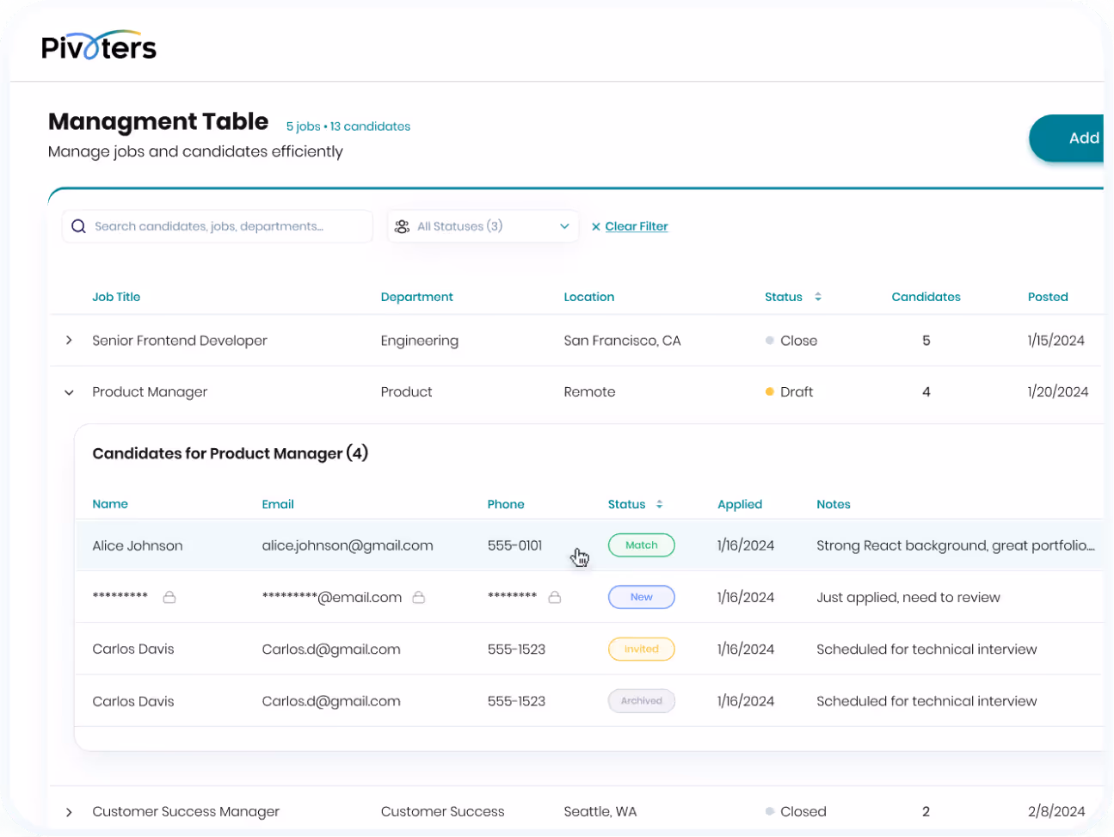This screenshot has height=837, width=1114.
Task: Expand the Senior Frontend Developer row
Action: coord(69,340)
